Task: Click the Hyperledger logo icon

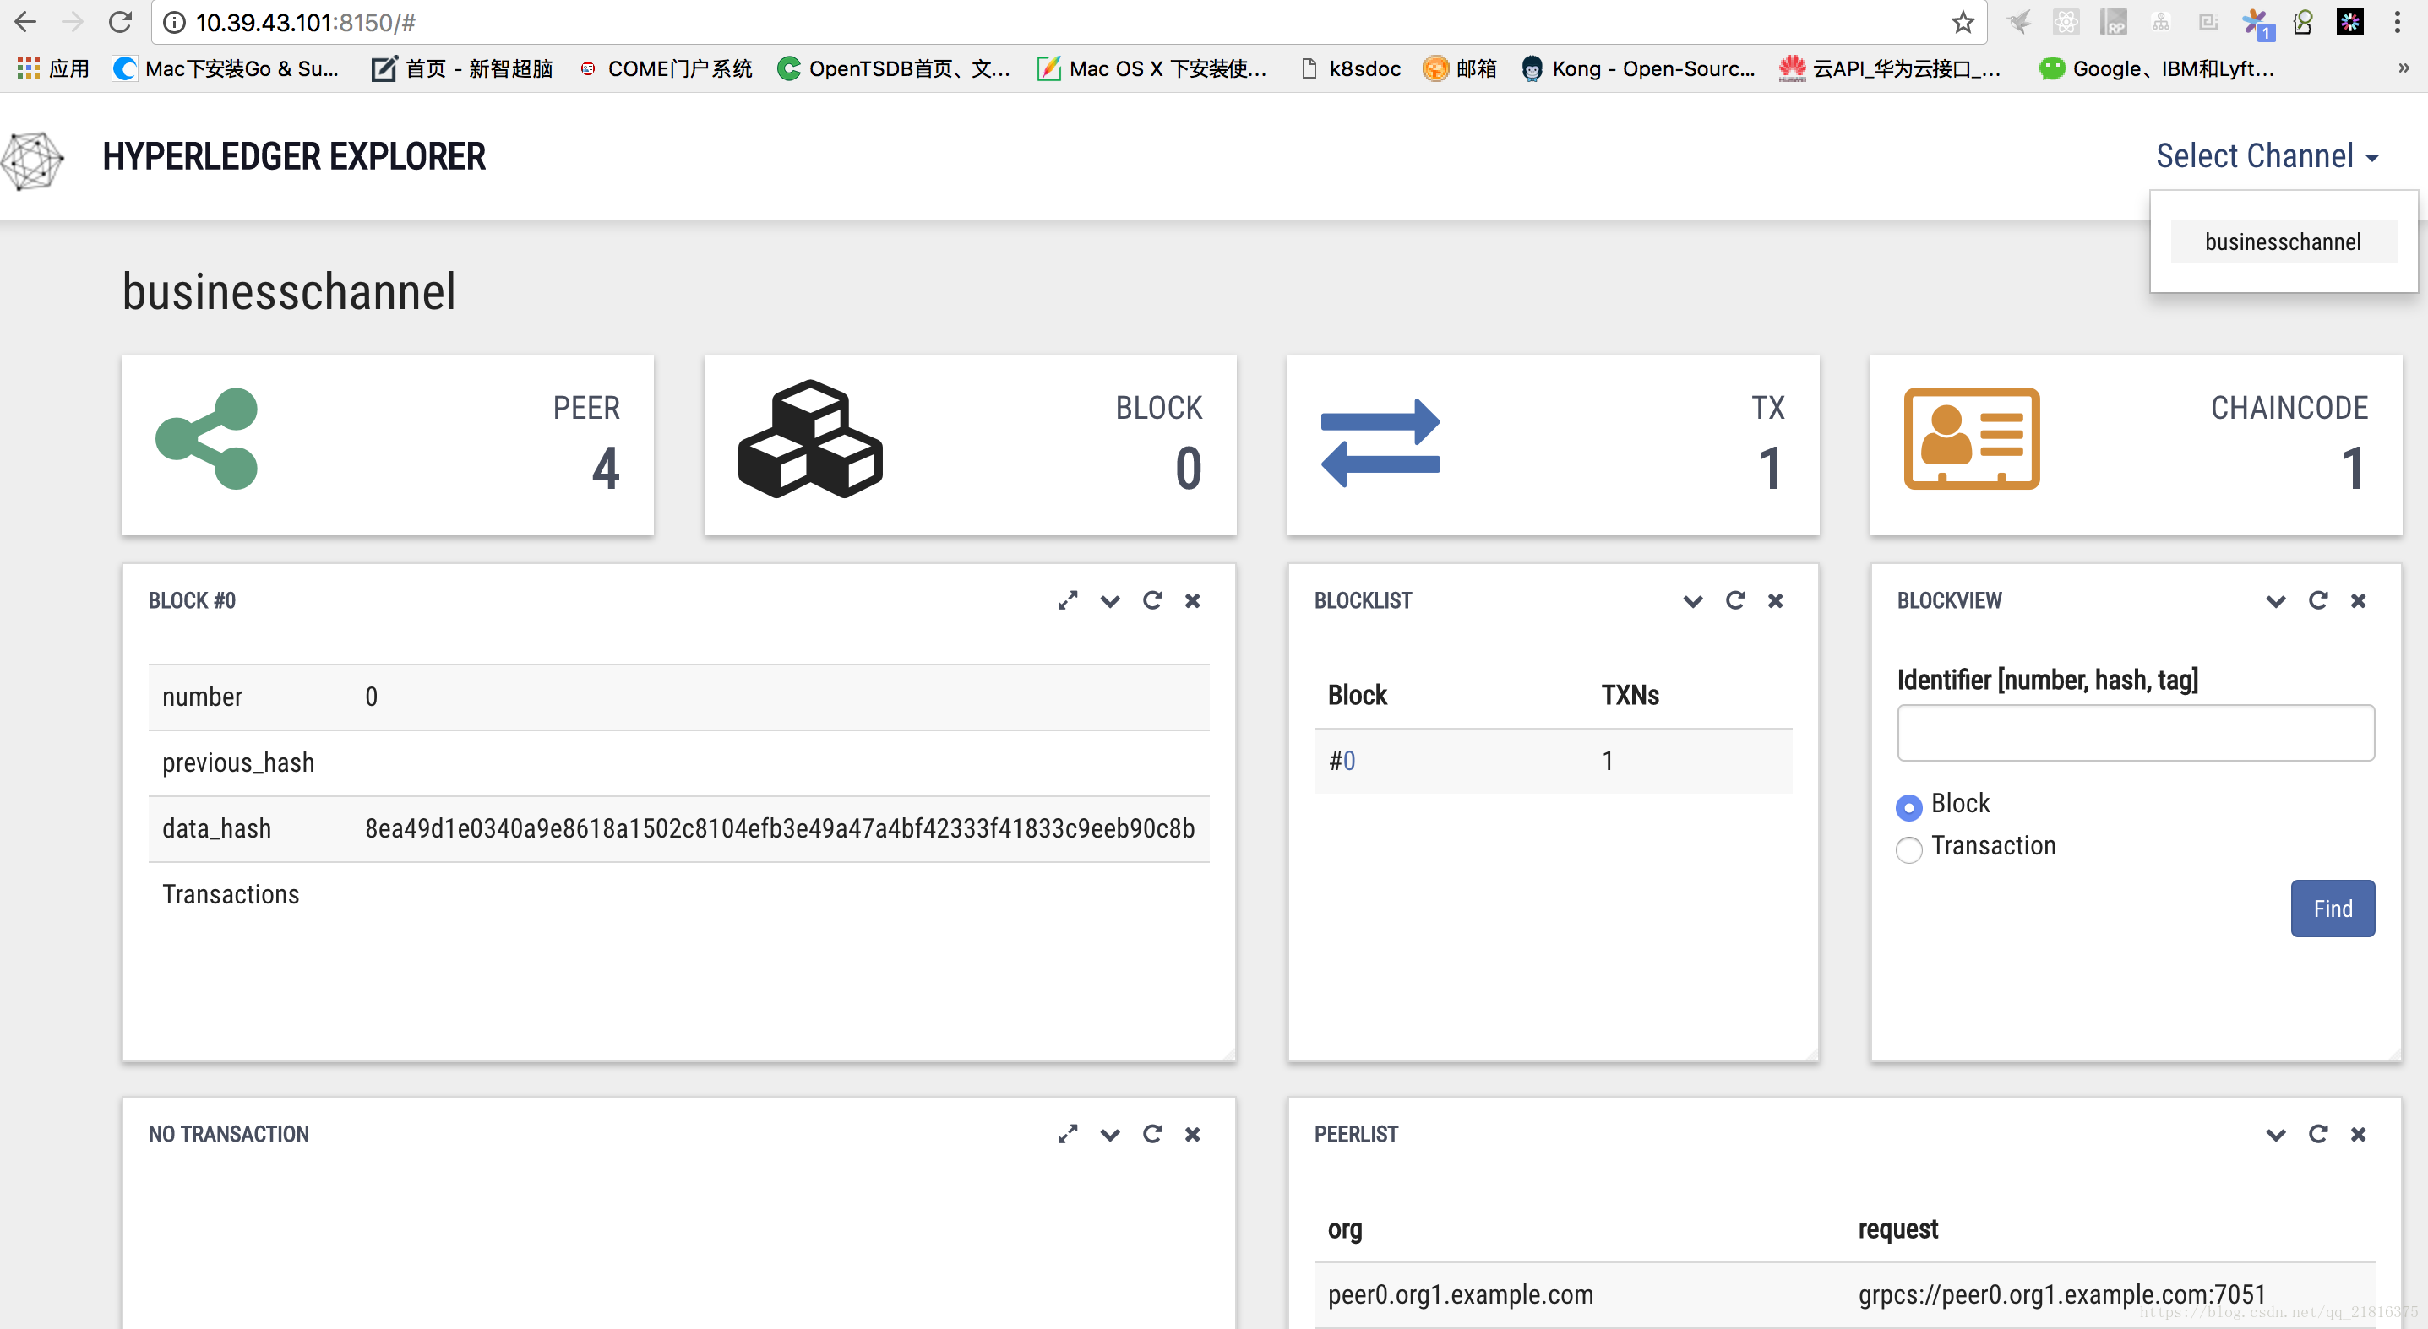Action: [x=32, y=160]
